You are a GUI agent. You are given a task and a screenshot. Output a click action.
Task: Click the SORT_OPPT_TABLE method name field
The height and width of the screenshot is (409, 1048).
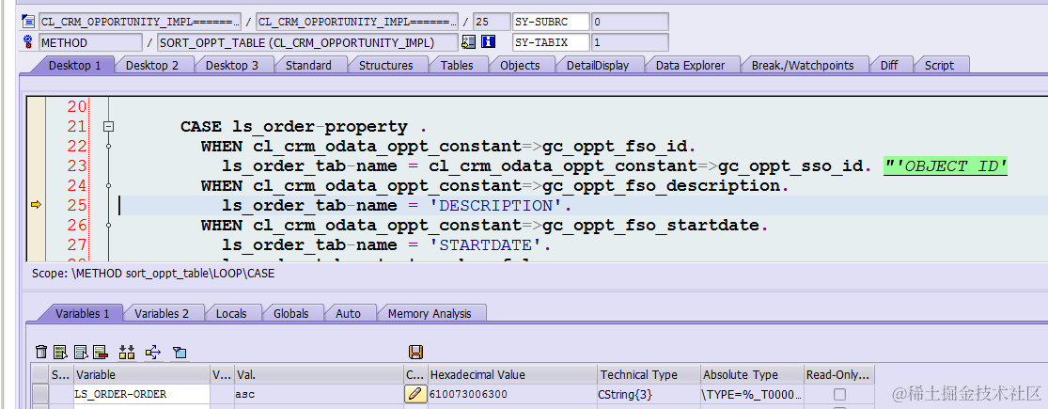click(x=308, y=42)
